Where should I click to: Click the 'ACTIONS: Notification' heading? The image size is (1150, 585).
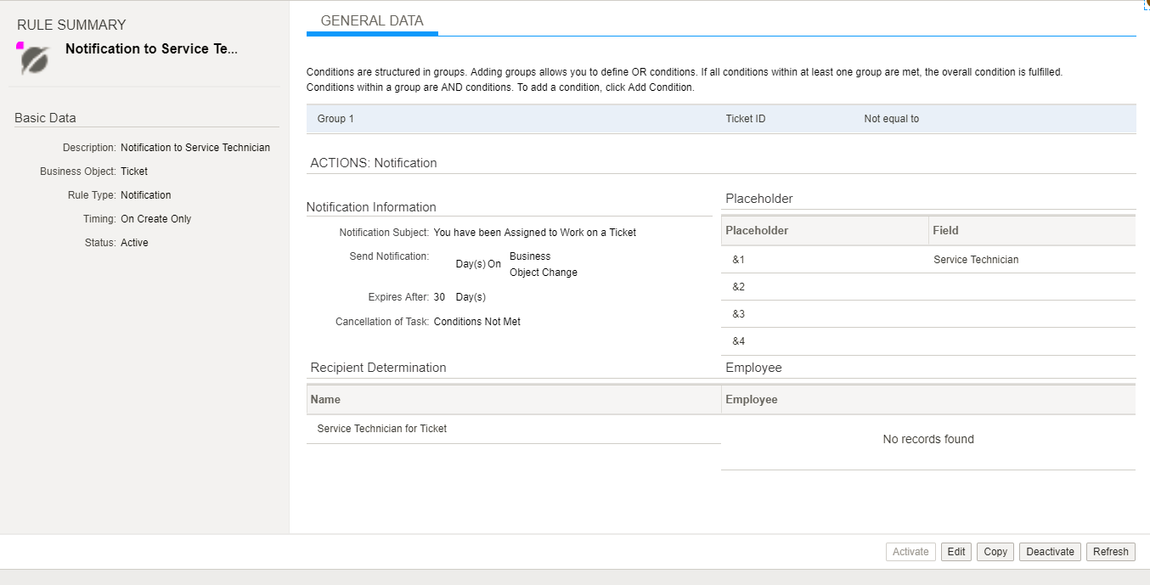[x=374, y=163]
